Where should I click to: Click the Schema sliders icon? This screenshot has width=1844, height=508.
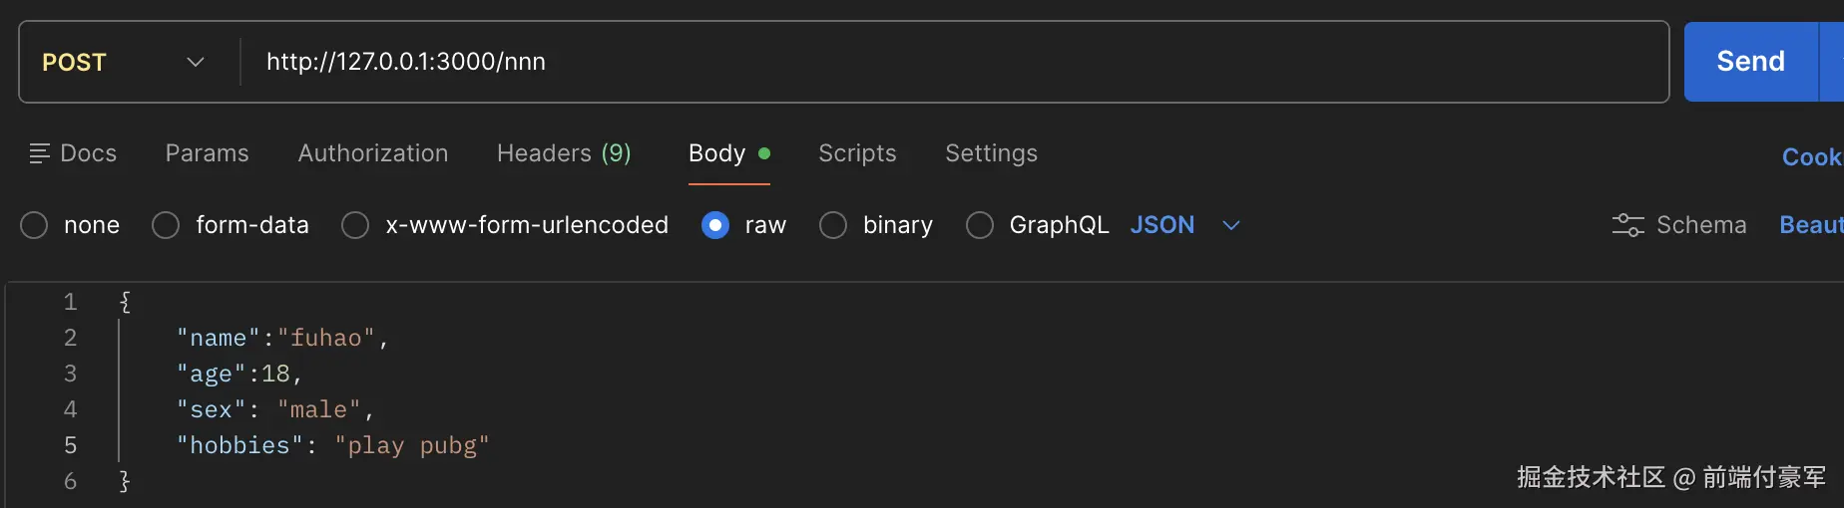click(x=1627, y=225)
